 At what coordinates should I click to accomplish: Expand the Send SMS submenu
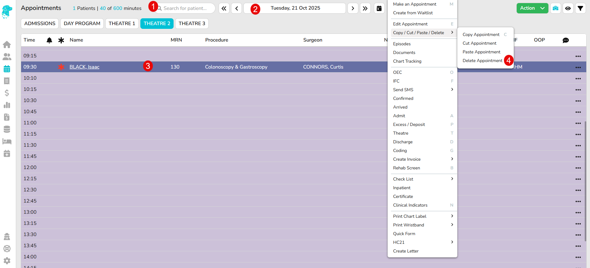(422, 90)
